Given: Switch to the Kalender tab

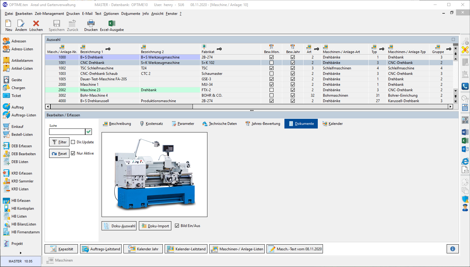Looking at the screenshot, I should click(x=332, y=124).
